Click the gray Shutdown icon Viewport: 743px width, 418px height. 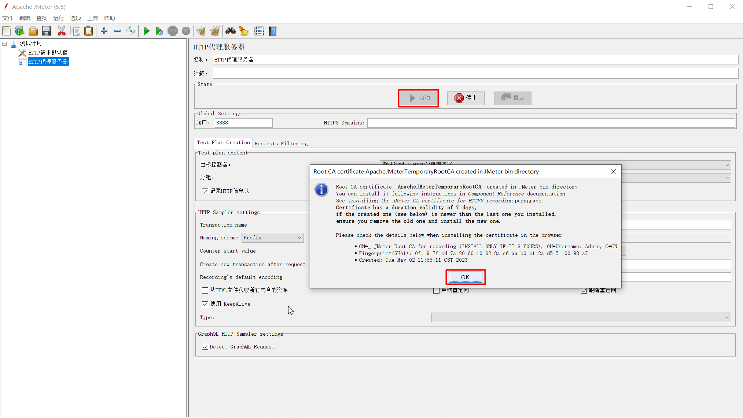tap(186, 31)
